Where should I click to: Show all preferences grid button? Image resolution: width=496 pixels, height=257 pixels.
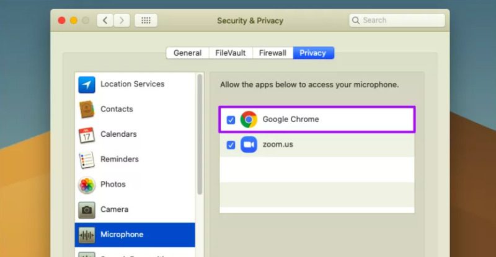[146, 20]
